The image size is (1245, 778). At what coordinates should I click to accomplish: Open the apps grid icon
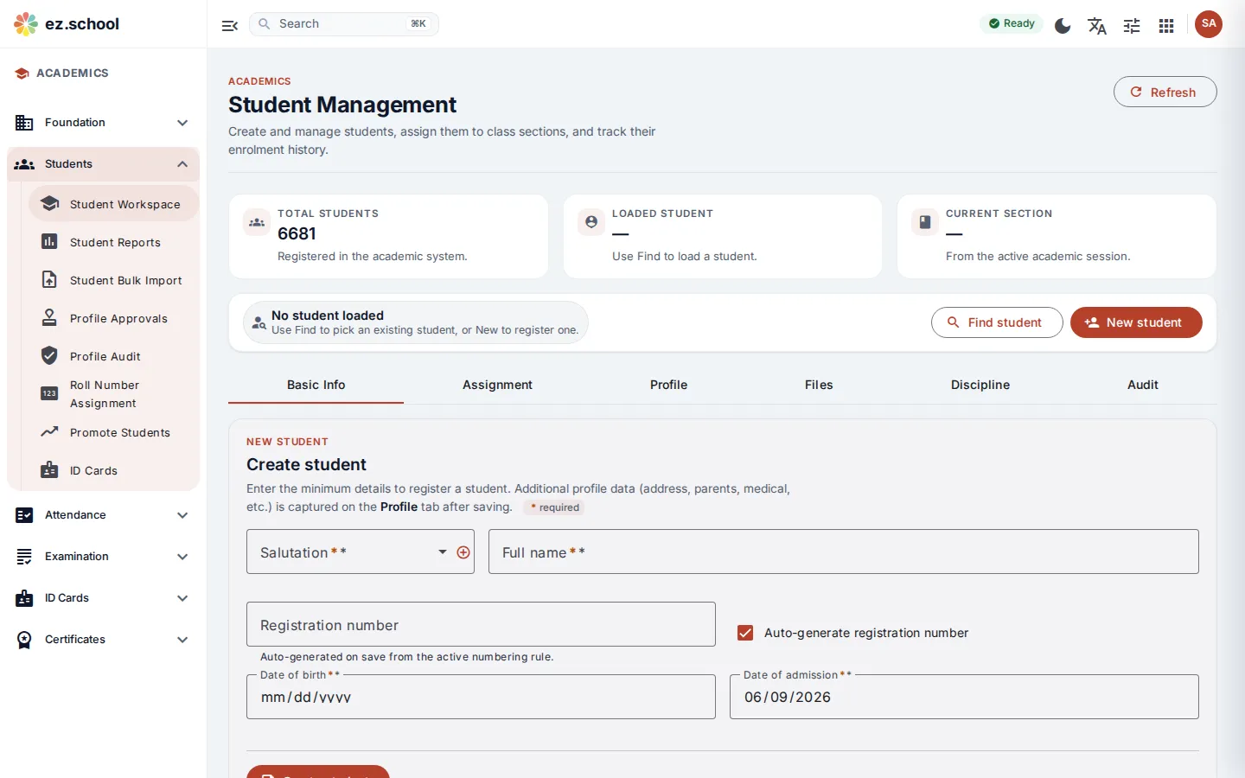1166,25
